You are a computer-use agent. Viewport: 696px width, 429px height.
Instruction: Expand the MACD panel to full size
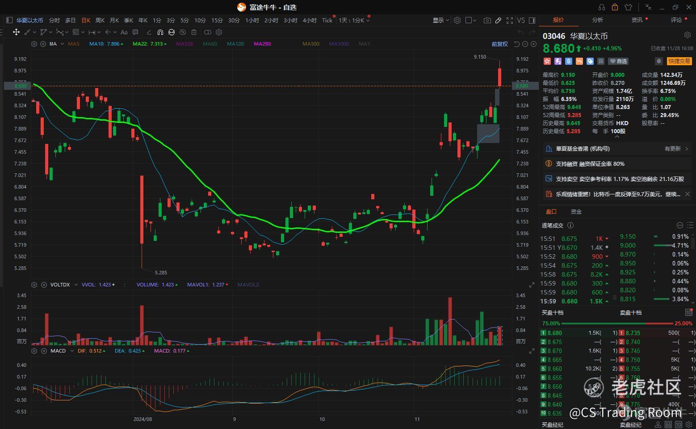pyautogui.click(x=532, y=351)
